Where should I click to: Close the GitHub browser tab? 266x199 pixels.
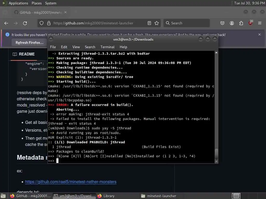click(65, 12)
